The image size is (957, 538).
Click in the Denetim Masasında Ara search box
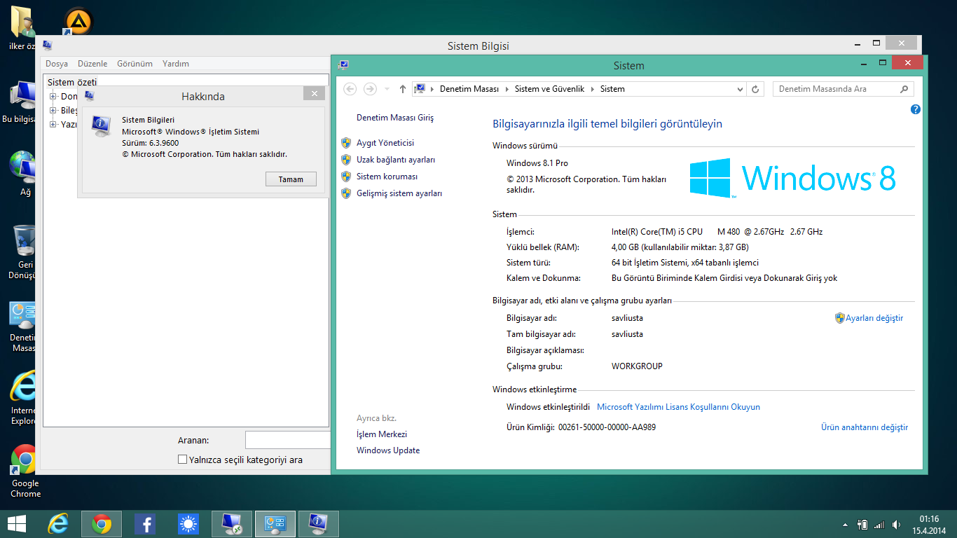[836, 89]
